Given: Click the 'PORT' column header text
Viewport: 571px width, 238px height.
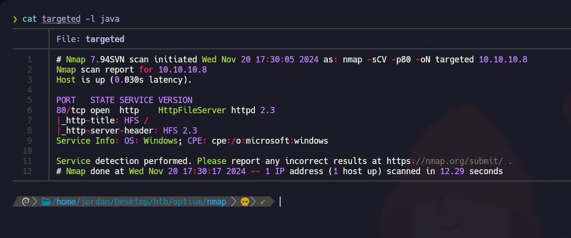Looking at the screenshot, I should pyautogui.click(x=66, y=100).
